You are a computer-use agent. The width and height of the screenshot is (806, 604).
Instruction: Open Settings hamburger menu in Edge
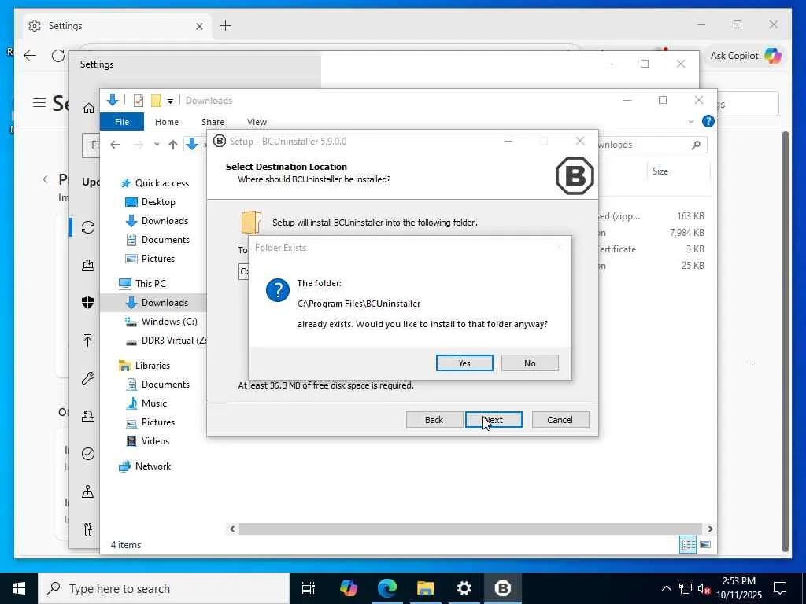click(x=39, y=103)
